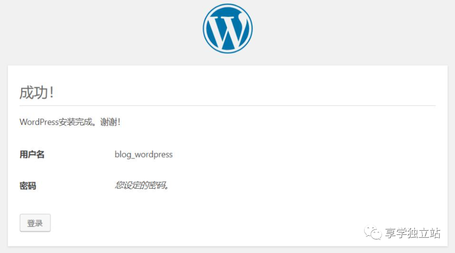Click the 名 character in 用户名 label
The height and width of the screenshot is (253, 455).
point(40,154)
